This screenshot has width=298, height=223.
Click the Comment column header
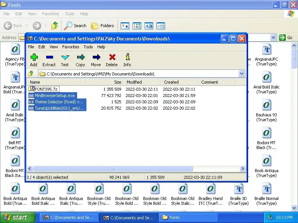click(x=216, y=82)
